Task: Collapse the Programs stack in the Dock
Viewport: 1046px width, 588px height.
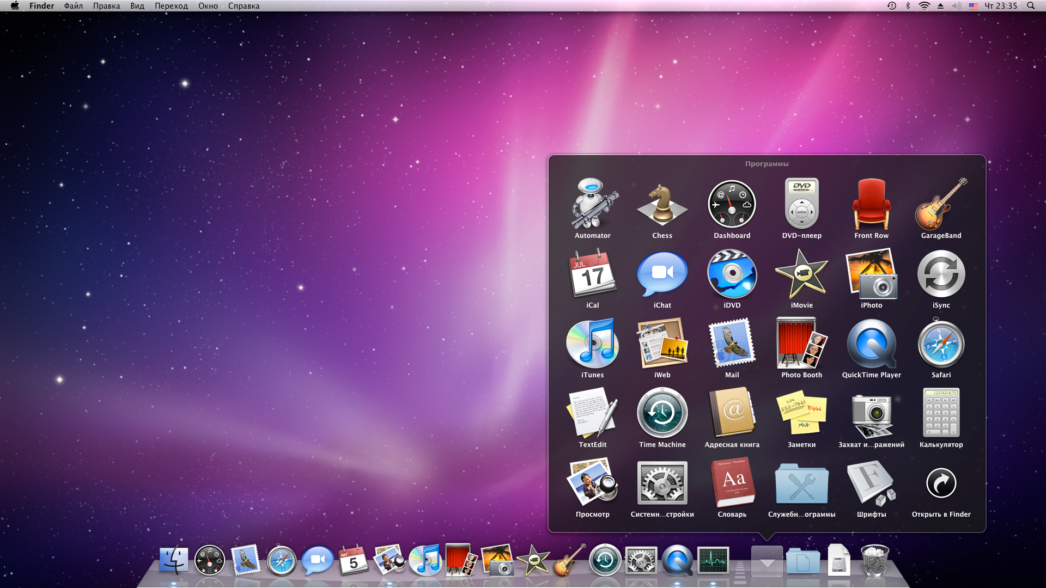Action: point(767,561)
